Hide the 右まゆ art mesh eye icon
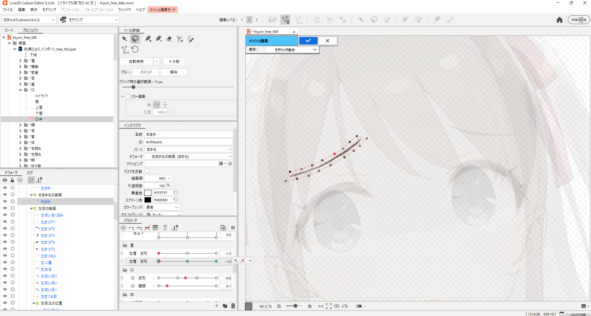 5,201
